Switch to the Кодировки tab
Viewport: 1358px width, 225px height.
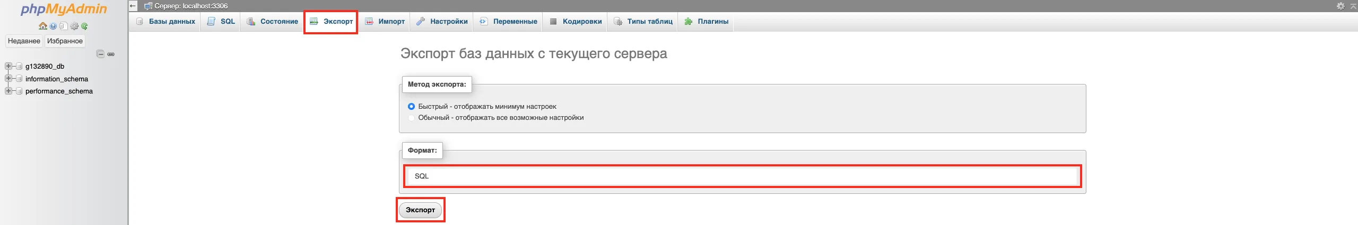[x=576, y=22]
